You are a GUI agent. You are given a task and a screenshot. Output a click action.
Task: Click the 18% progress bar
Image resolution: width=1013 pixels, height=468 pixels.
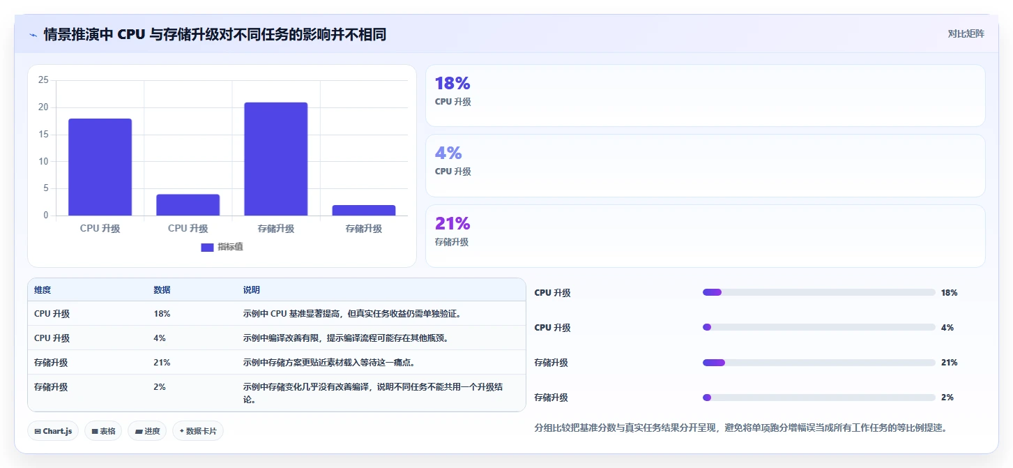pyautogui.click(x=819, y=292)
